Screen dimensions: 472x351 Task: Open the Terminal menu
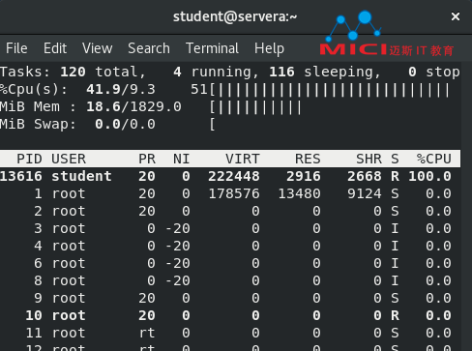pyautogui.click(x=212, y=48)
